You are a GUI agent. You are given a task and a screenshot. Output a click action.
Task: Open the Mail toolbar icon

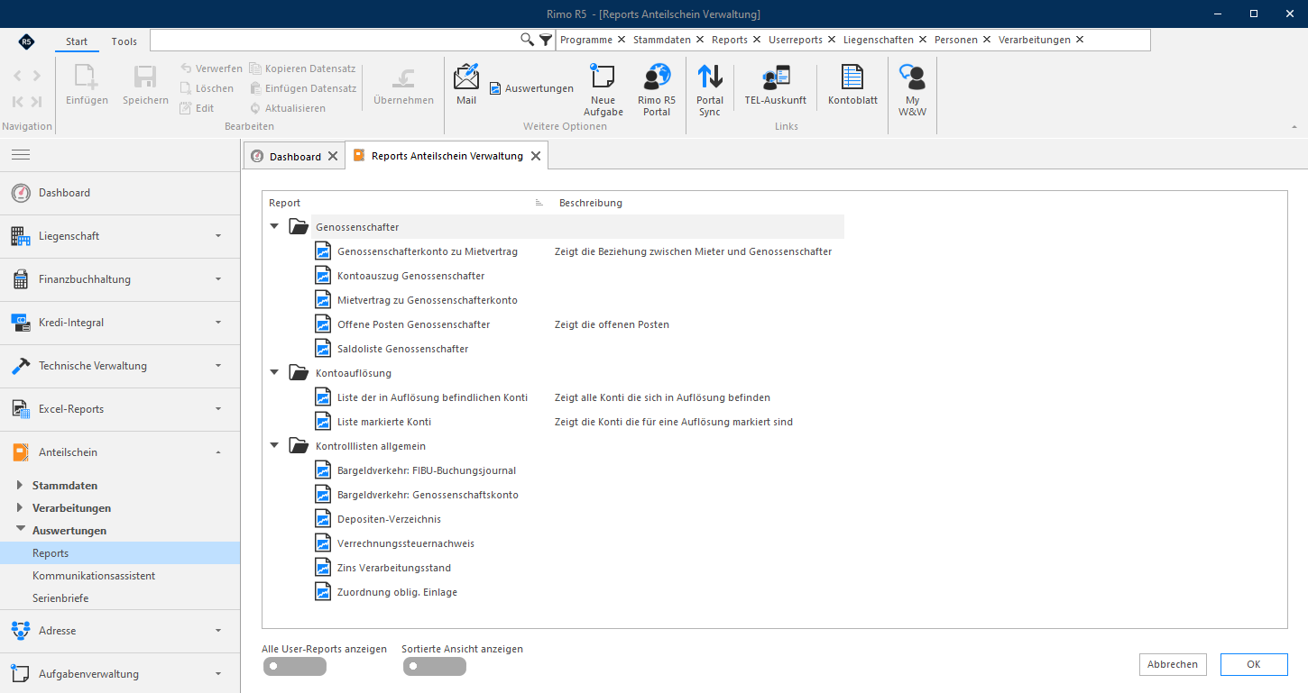pyautogui.click(x=466, y=85)
